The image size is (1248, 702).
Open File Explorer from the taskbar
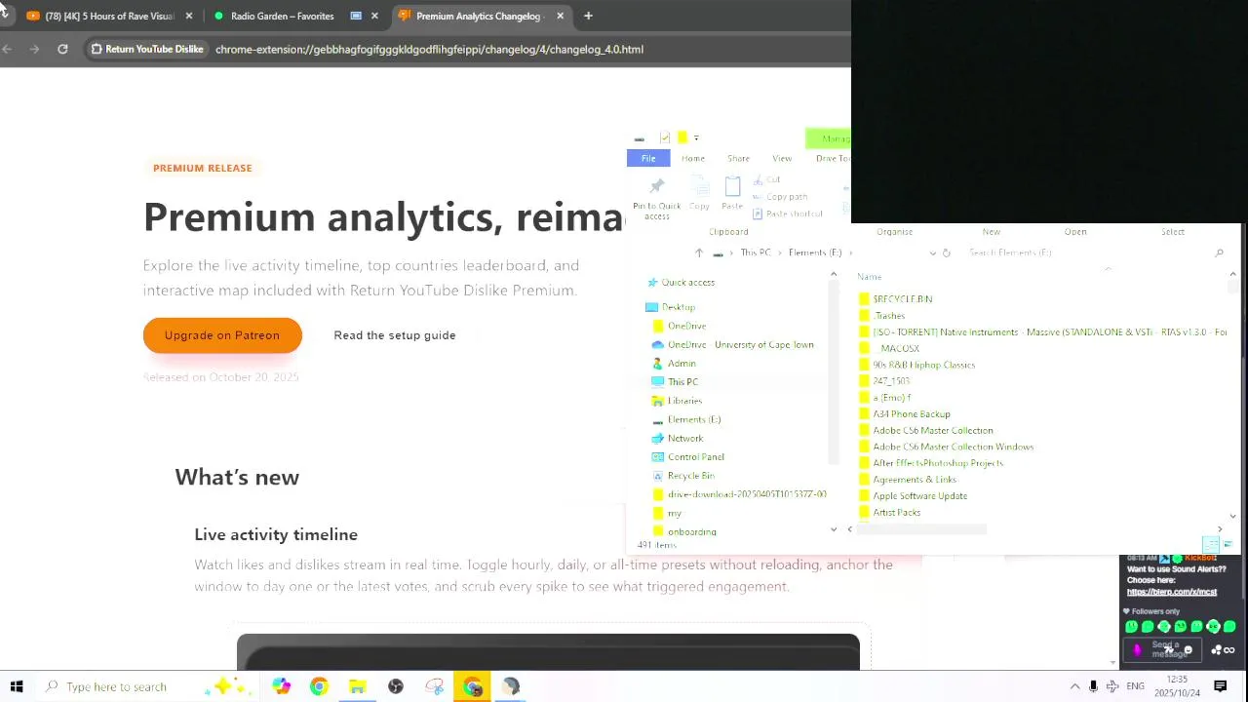(x=357, y=686)
